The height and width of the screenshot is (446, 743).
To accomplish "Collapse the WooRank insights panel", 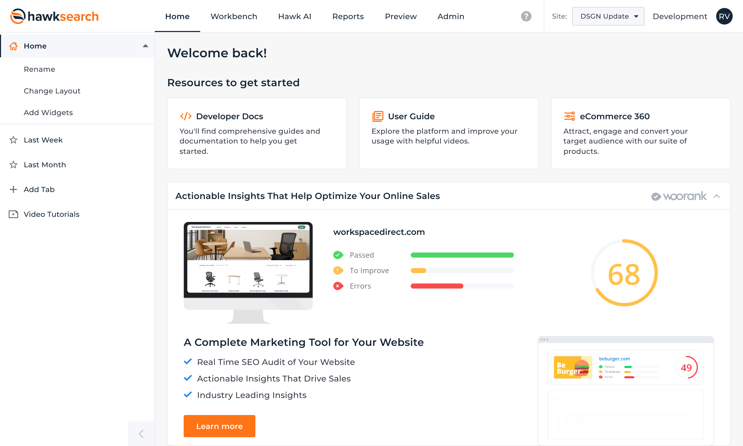I will 717,196.
